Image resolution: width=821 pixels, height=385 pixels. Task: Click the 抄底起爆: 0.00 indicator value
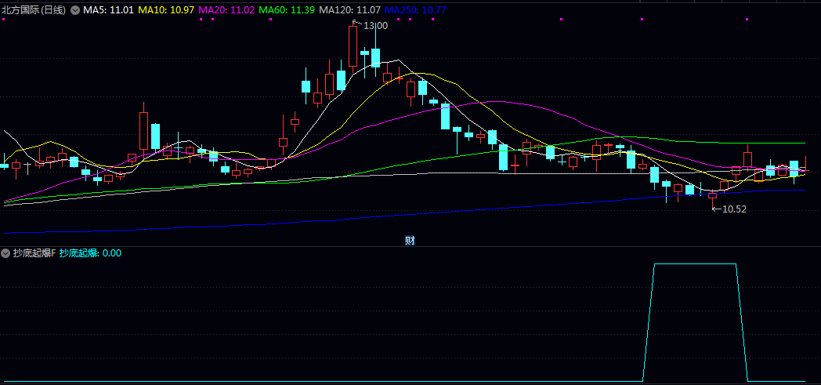(x=90, y=253)
